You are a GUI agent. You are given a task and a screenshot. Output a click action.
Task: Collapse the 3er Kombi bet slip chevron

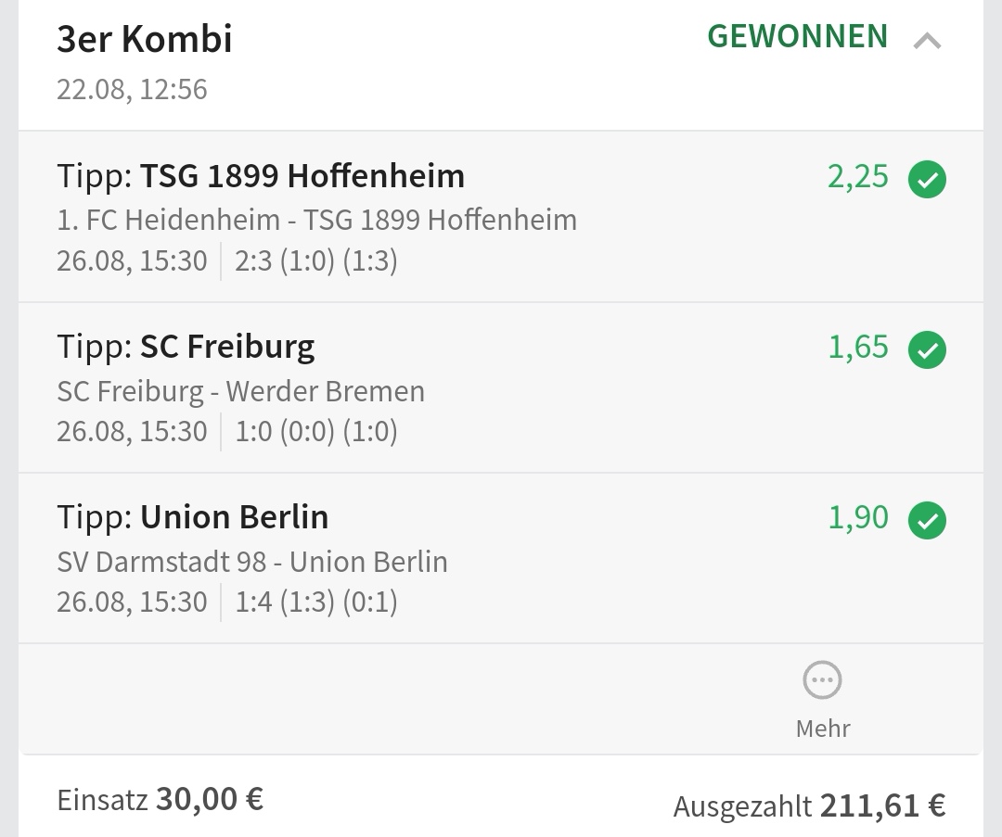tap(927, 41)
